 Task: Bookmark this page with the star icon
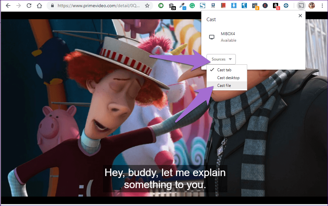[x=147, y=6]
